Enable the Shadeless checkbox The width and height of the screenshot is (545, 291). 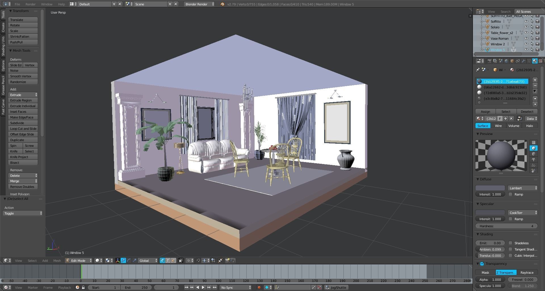tap(510, 243)
